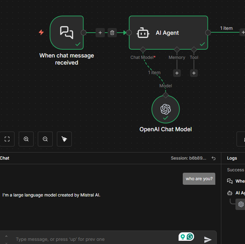Select the OpenAI Chat Model node
The image size is (245, 244).
165,109
